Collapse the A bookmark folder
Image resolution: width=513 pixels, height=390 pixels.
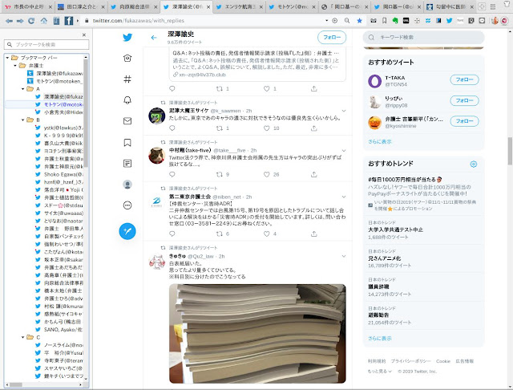coord(23,89)
